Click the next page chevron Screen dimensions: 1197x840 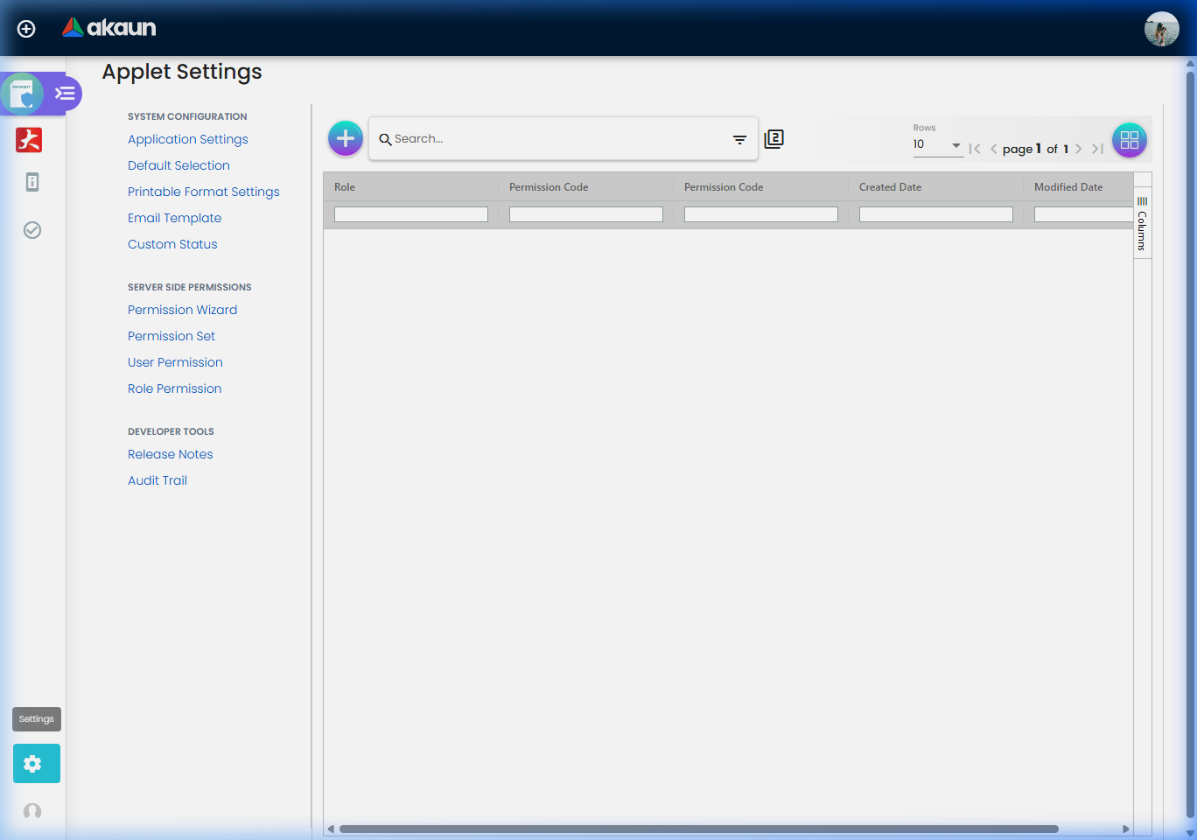click(1079, 149)
